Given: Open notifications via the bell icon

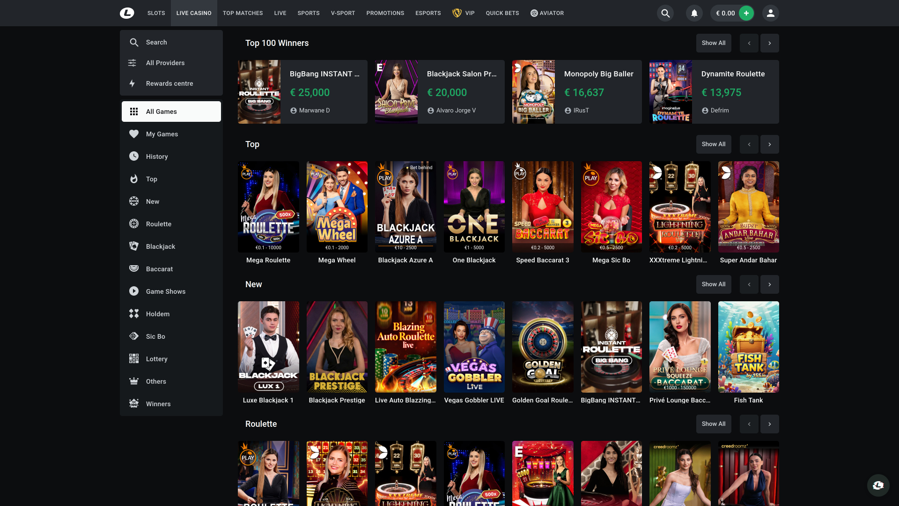Looking at the screenshot, I should [x=694, y=13].
